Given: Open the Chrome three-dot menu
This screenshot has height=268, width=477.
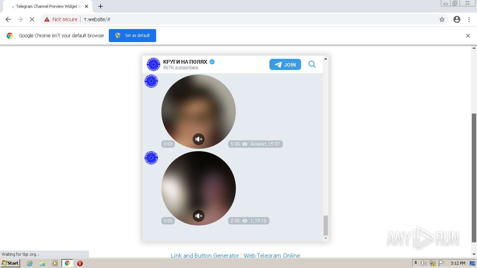Looking at the screenshot, I should [469, 19].
